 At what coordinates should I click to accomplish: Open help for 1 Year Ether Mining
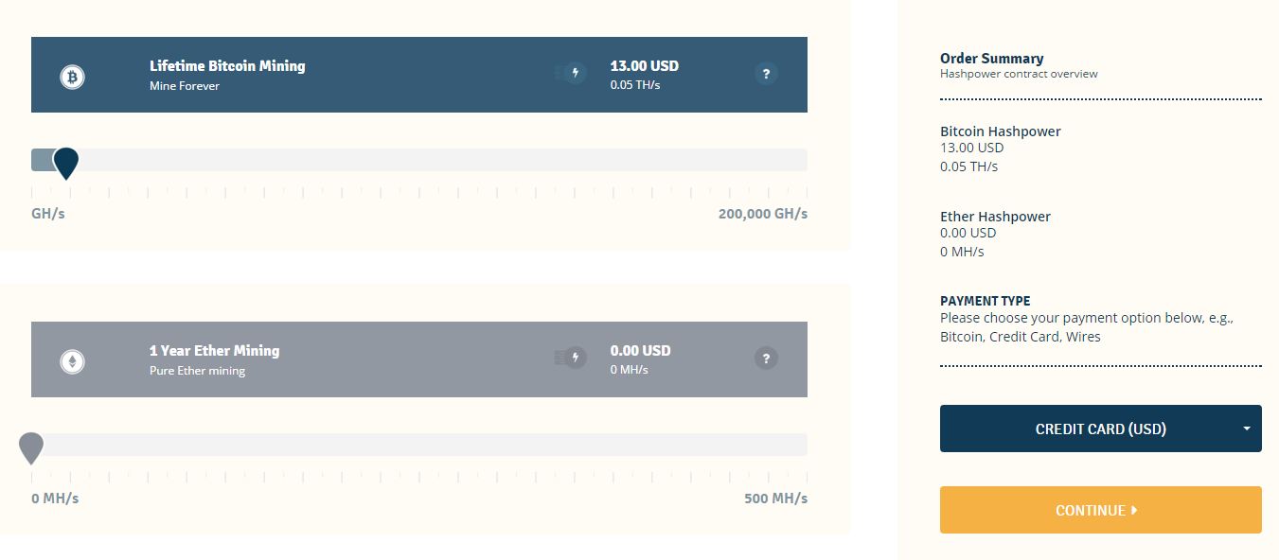coord(767,358)
